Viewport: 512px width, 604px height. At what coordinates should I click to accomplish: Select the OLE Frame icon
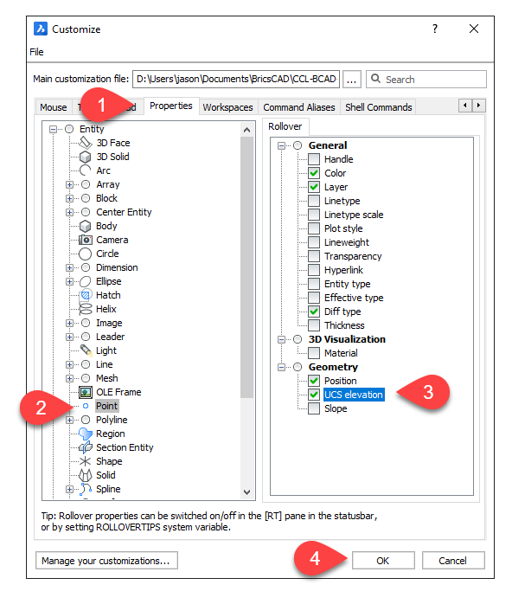(x=85, y=392)
